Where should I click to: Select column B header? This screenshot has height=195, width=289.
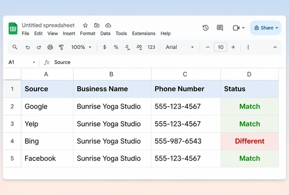click(x=112, y=74)
